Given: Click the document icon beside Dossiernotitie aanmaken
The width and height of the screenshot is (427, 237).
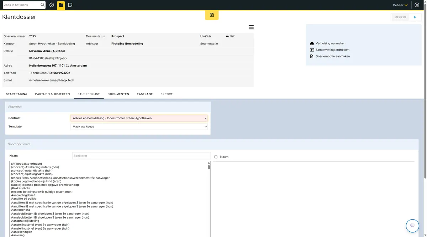Looking at the screenshot, I should click(x=312, y=56).
